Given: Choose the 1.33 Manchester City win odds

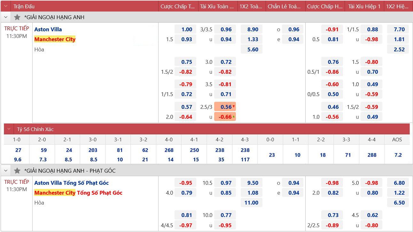Looking at the screenshot, I should pyautogui.click(x=253, y=39).
